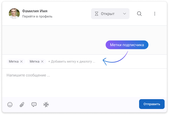Click the Фамилия Имя contact name
Screen dimensions: 169x115
coord(35,11)
